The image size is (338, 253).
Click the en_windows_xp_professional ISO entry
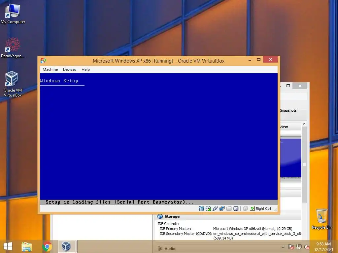point(257,234)
